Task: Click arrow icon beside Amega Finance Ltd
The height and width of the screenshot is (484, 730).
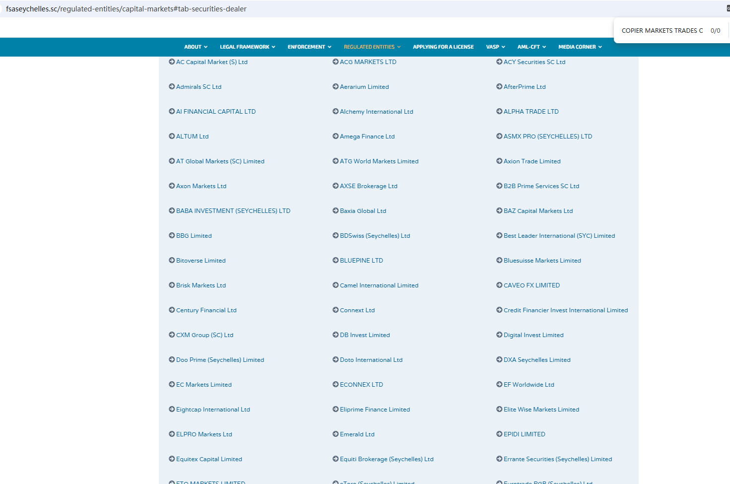Action: (x=335, y=137)
